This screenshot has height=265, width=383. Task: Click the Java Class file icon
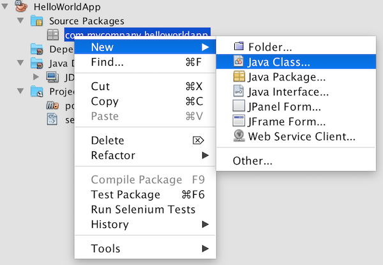point(239,62)
